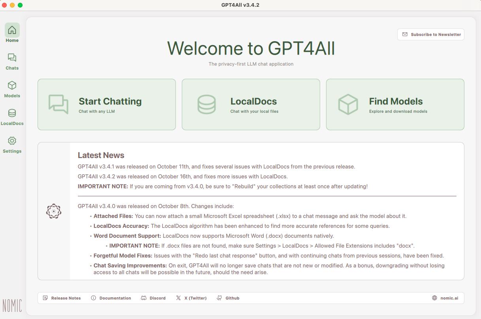Open the Release Notes link text
Image resolution: width=481 pixels, height=319 pixels.
[66, 298]
